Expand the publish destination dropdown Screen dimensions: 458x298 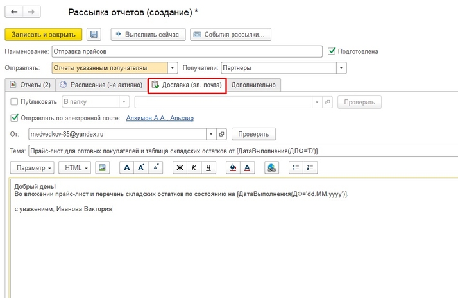317,102
